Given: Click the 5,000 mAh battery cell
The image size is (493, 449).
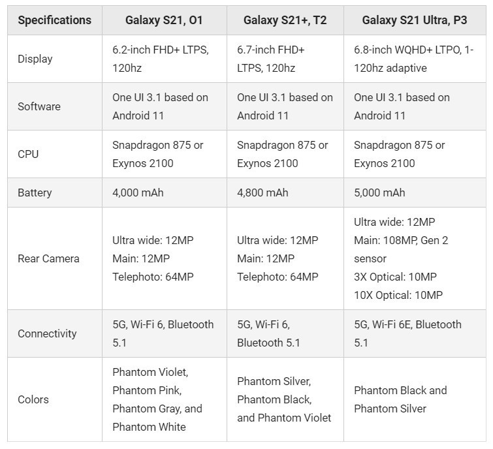Looking at the screenshot, I should [379, 193].
